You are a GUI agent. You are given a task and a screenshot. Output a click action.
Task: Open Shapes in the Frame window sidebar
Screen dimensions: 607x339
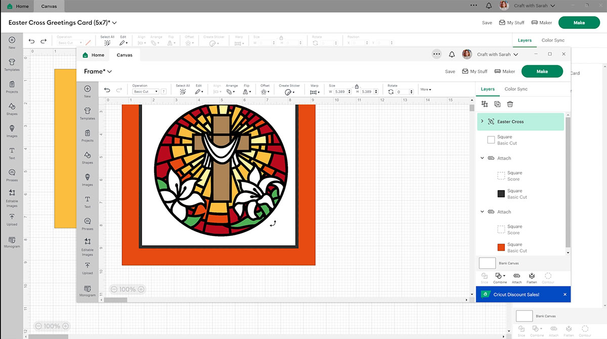[88, 158]
